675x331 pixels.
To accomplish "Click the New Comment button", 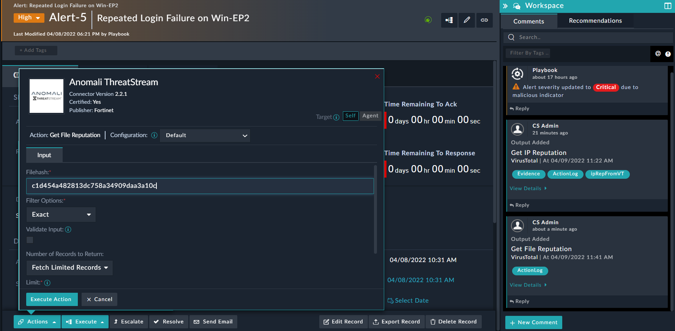I will [x=534, y=323].
